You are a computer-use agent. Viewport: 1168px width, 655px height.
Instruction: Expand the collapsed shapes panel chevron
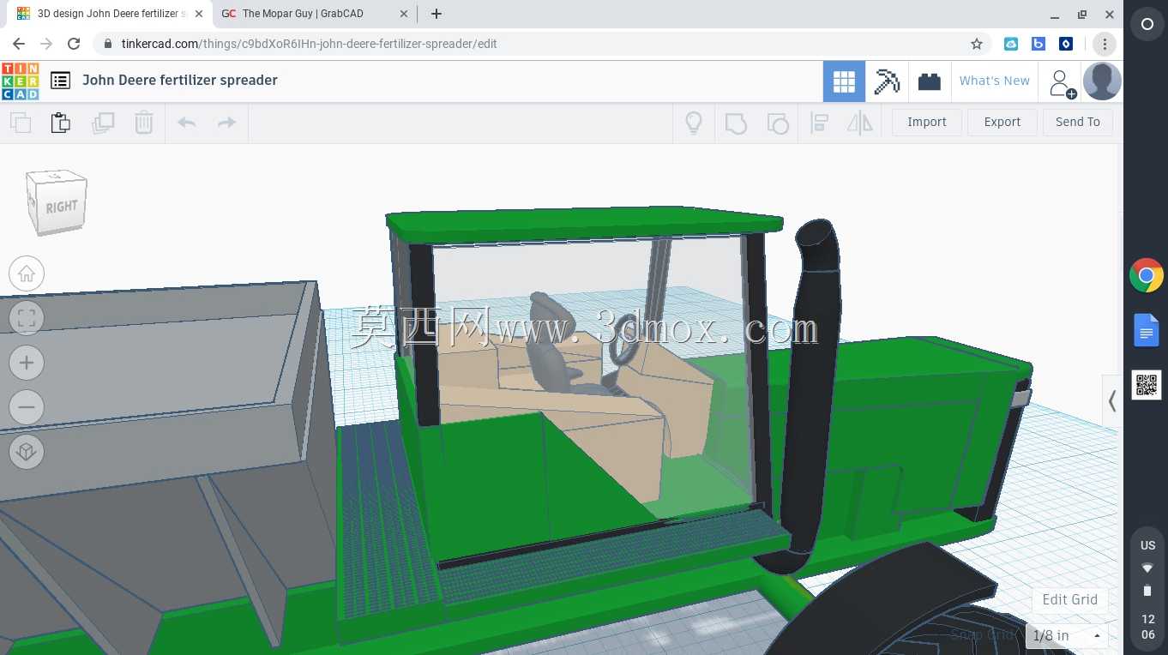(x=1111, y=400)
